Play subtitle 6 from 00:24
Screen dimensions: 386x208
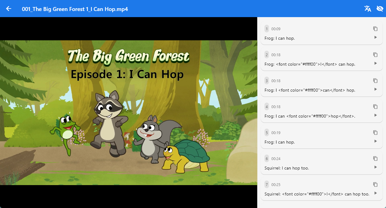(x=376, y=167)
